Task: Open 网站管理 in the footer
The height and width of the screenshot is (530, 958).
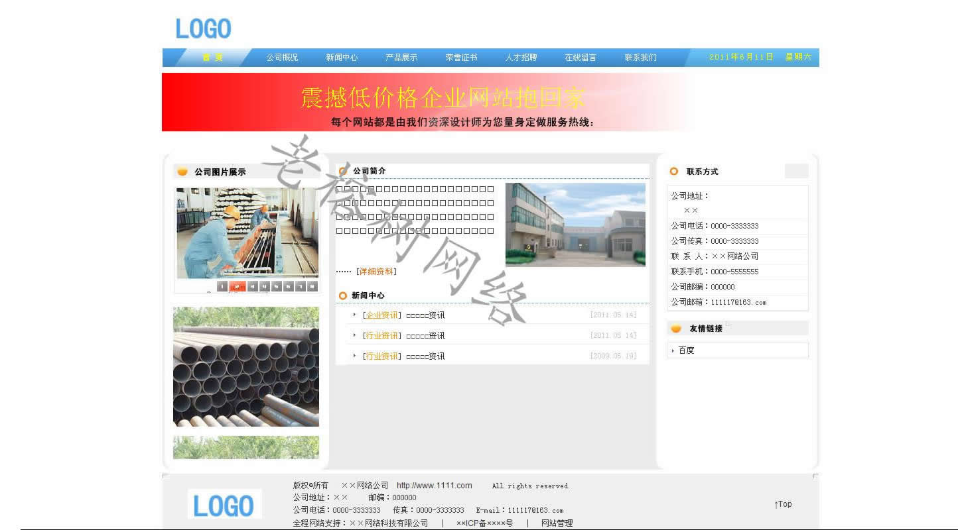Action: coord(557,523)
